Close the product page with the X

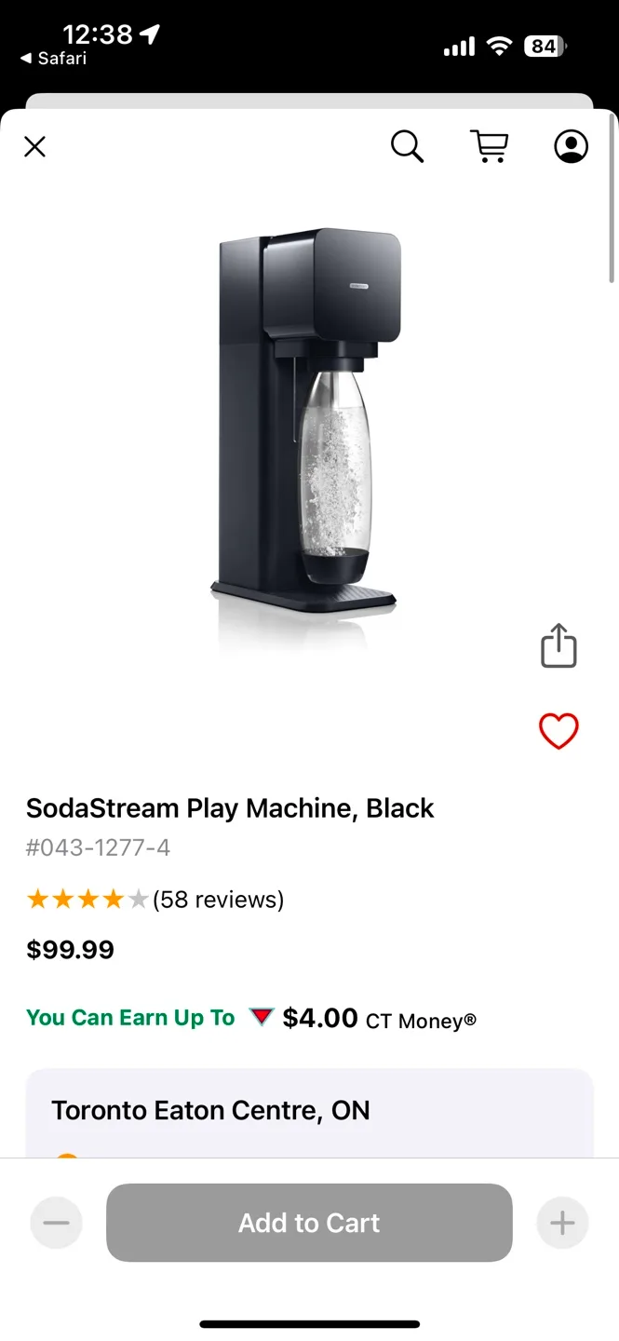coord(34,146)
